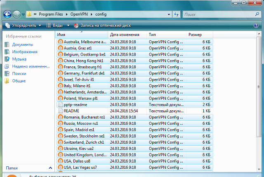
Task: Sort by the Имя column header
Action: click(x=82, y=35)
